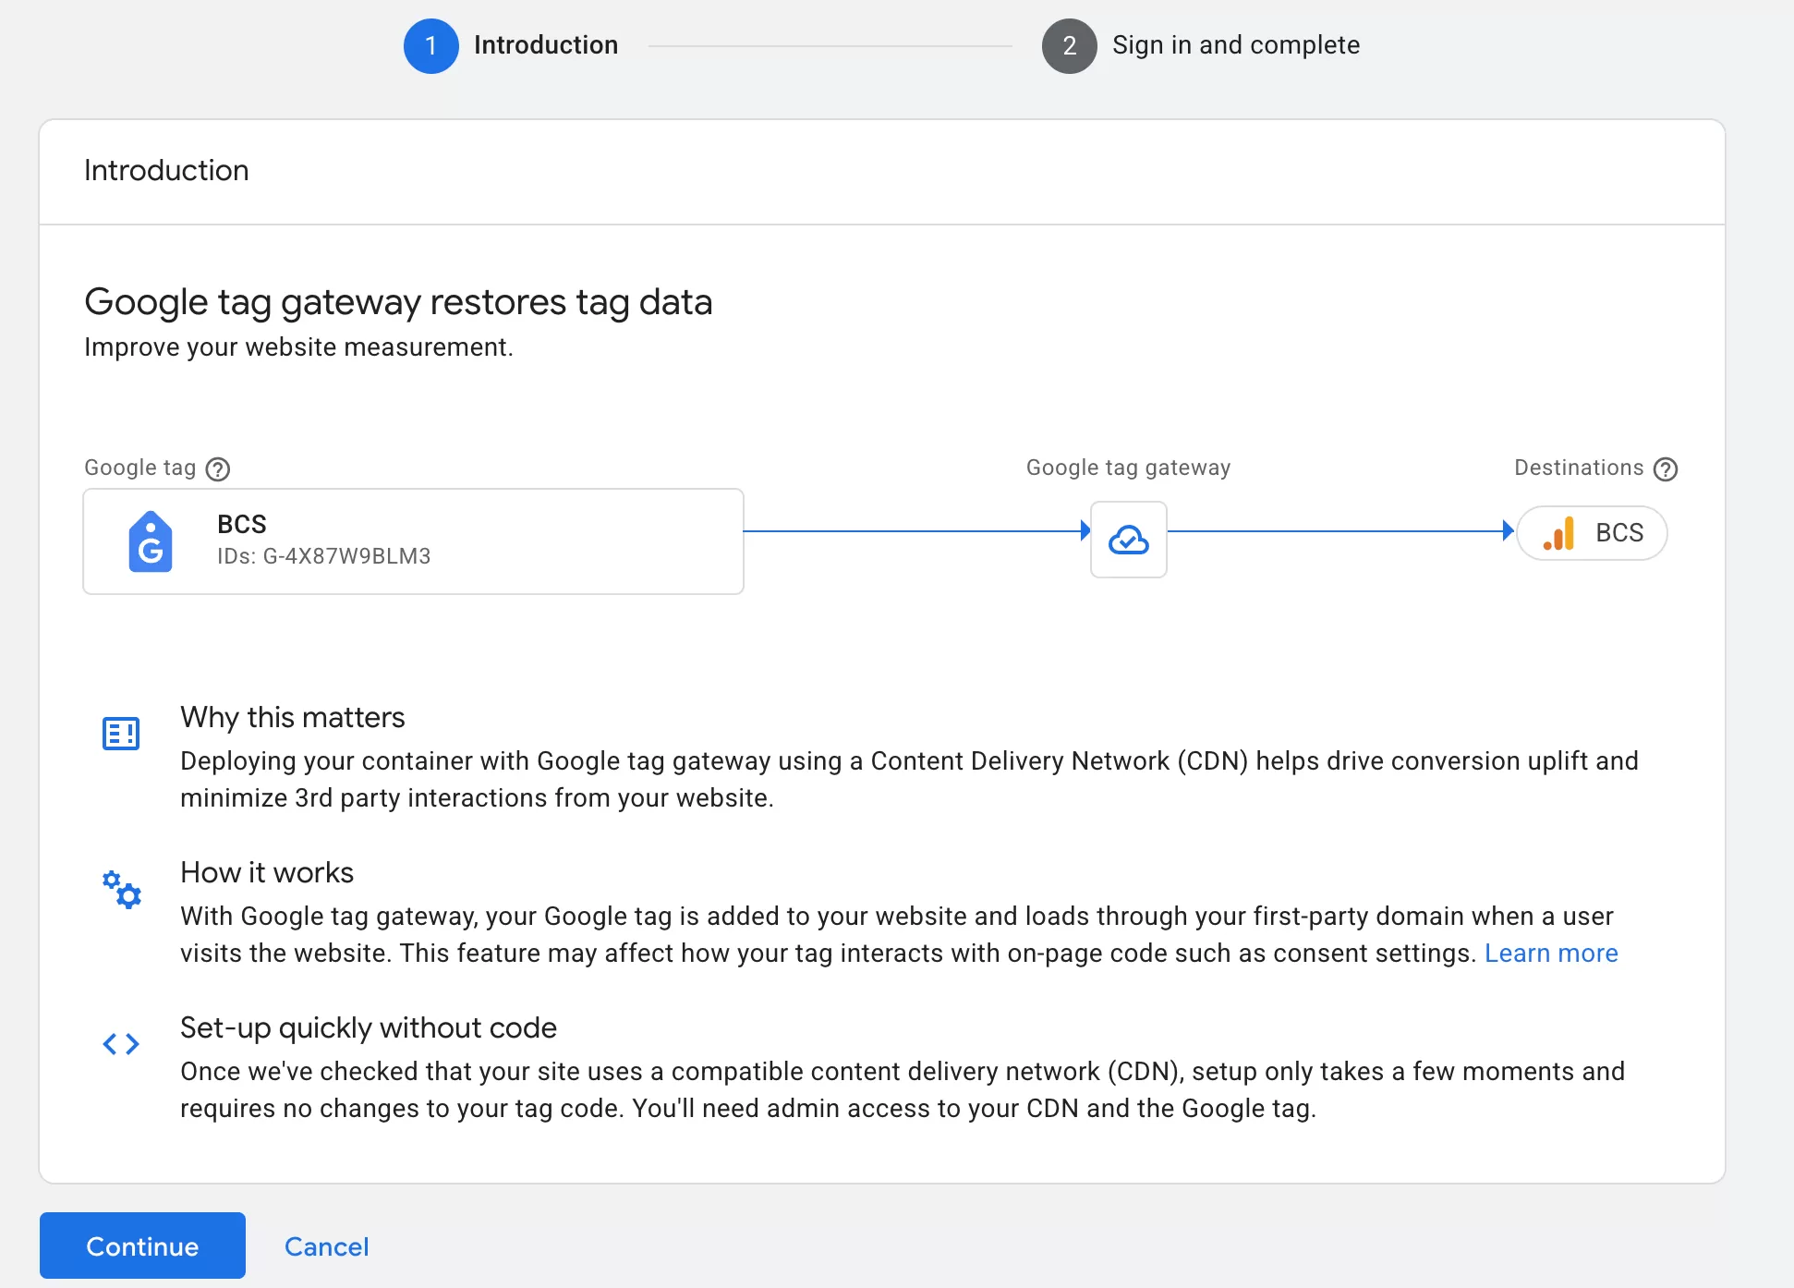The image size is (1794, 1288).
Task: Select the Sign in and complete step
Action: point(1236,45)
